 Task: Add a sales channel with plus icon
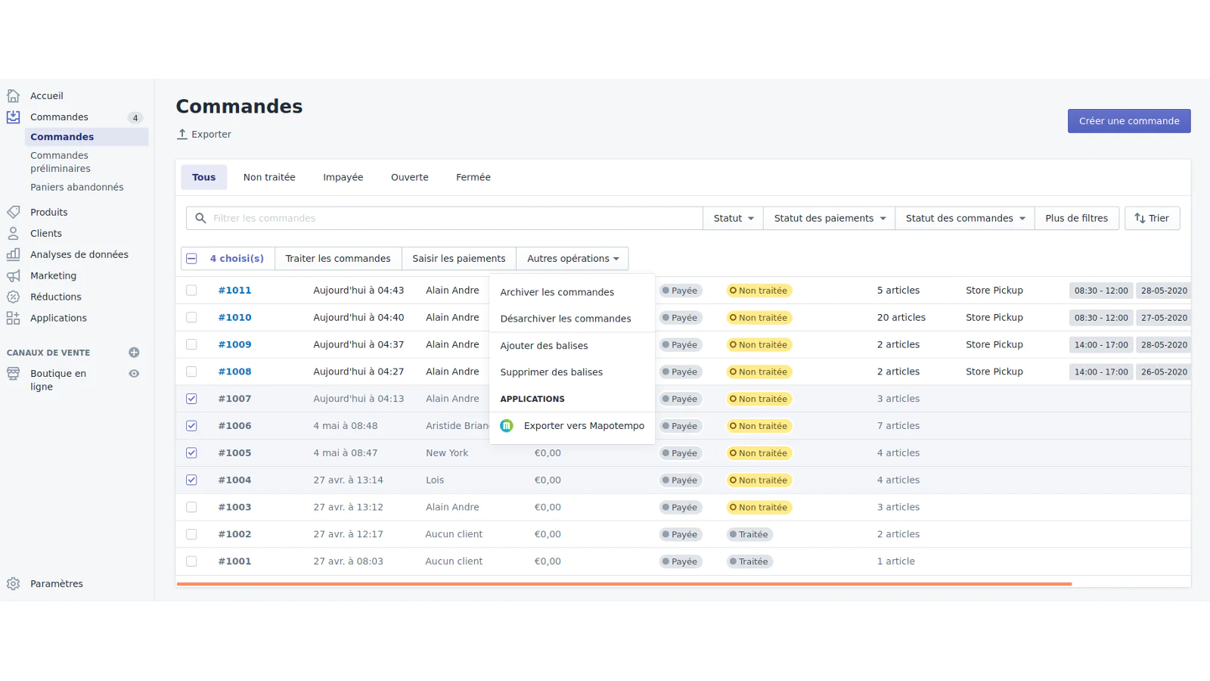tap(134, 353)
